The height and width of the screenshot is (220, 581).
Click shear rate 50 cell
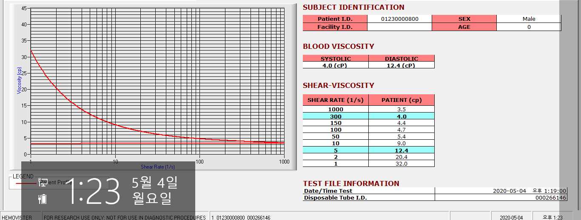pos(336,137)
